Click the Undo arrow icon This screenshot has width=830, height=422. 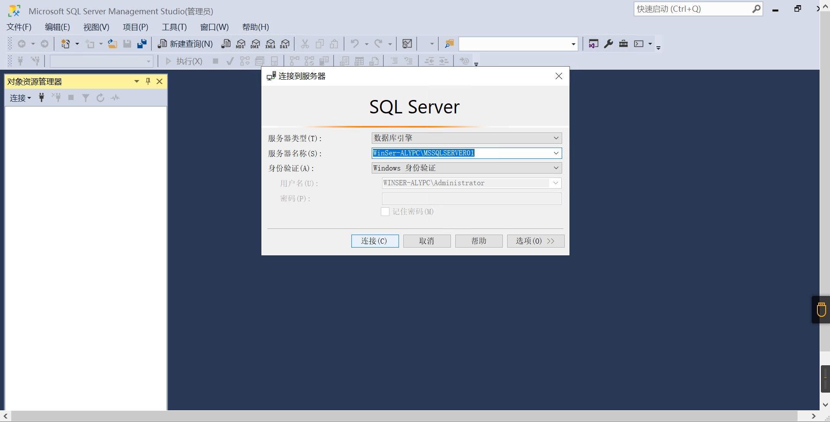[355, 44]
